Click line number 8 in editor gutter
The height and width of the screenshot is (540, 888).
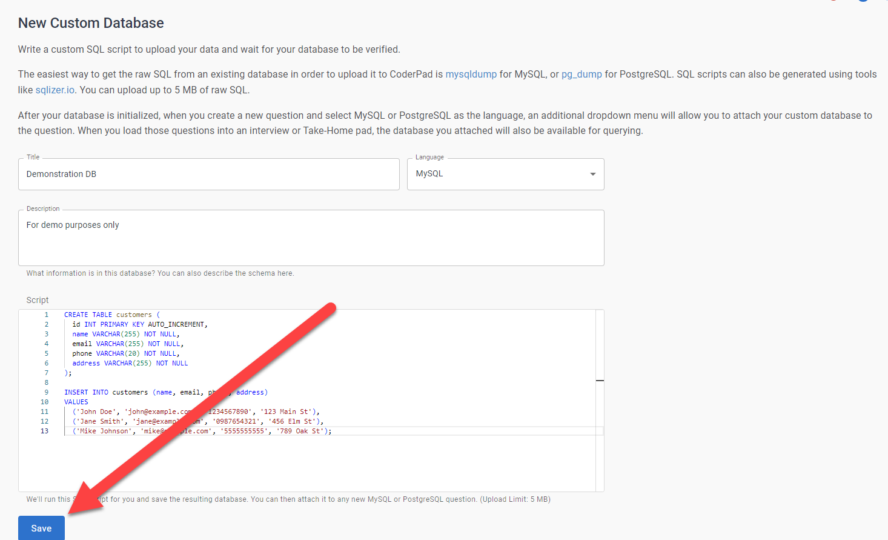pos(46,383)
